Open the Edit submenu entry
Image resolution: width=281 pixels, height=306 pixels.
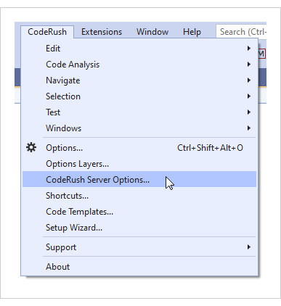[139, 49]
